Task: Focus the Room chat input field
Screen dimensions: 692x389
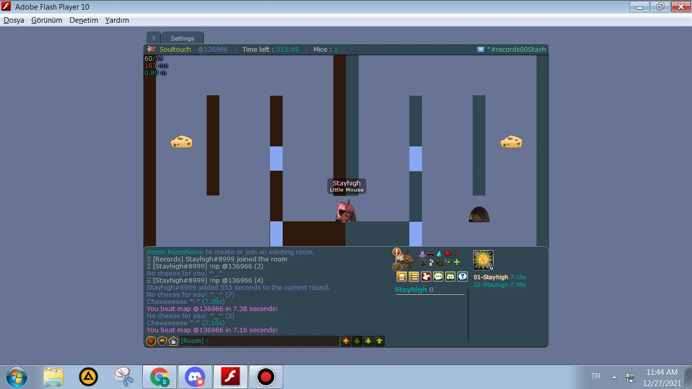Action: [x=259, y=341]
